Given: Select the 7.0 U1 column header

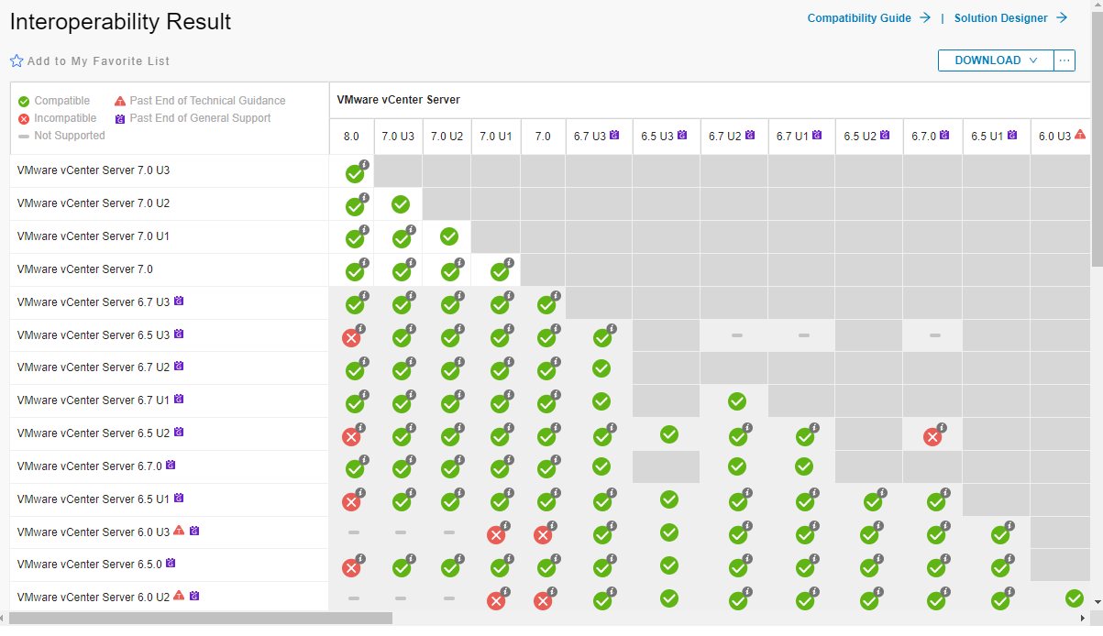Looking at the screenshot, I should point(496,137).
